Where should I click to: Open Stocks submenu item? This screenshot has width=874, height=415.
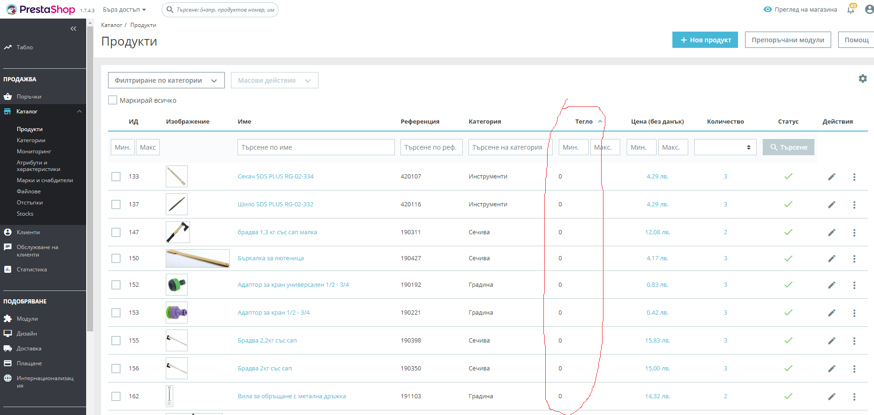(x=25, y=214)
